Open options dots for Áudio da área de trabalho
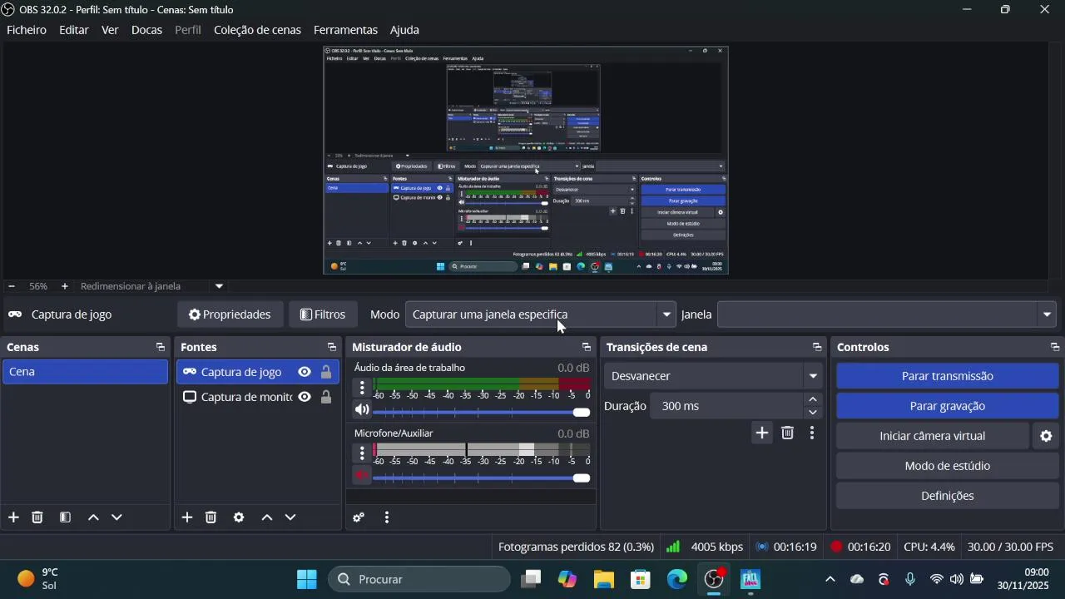 (362, 387)
